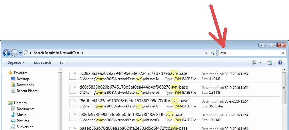This screenshot has width=289, height=130.
Task: Open the address bar previous locations dropdown
Action: [x=206, y=53]
